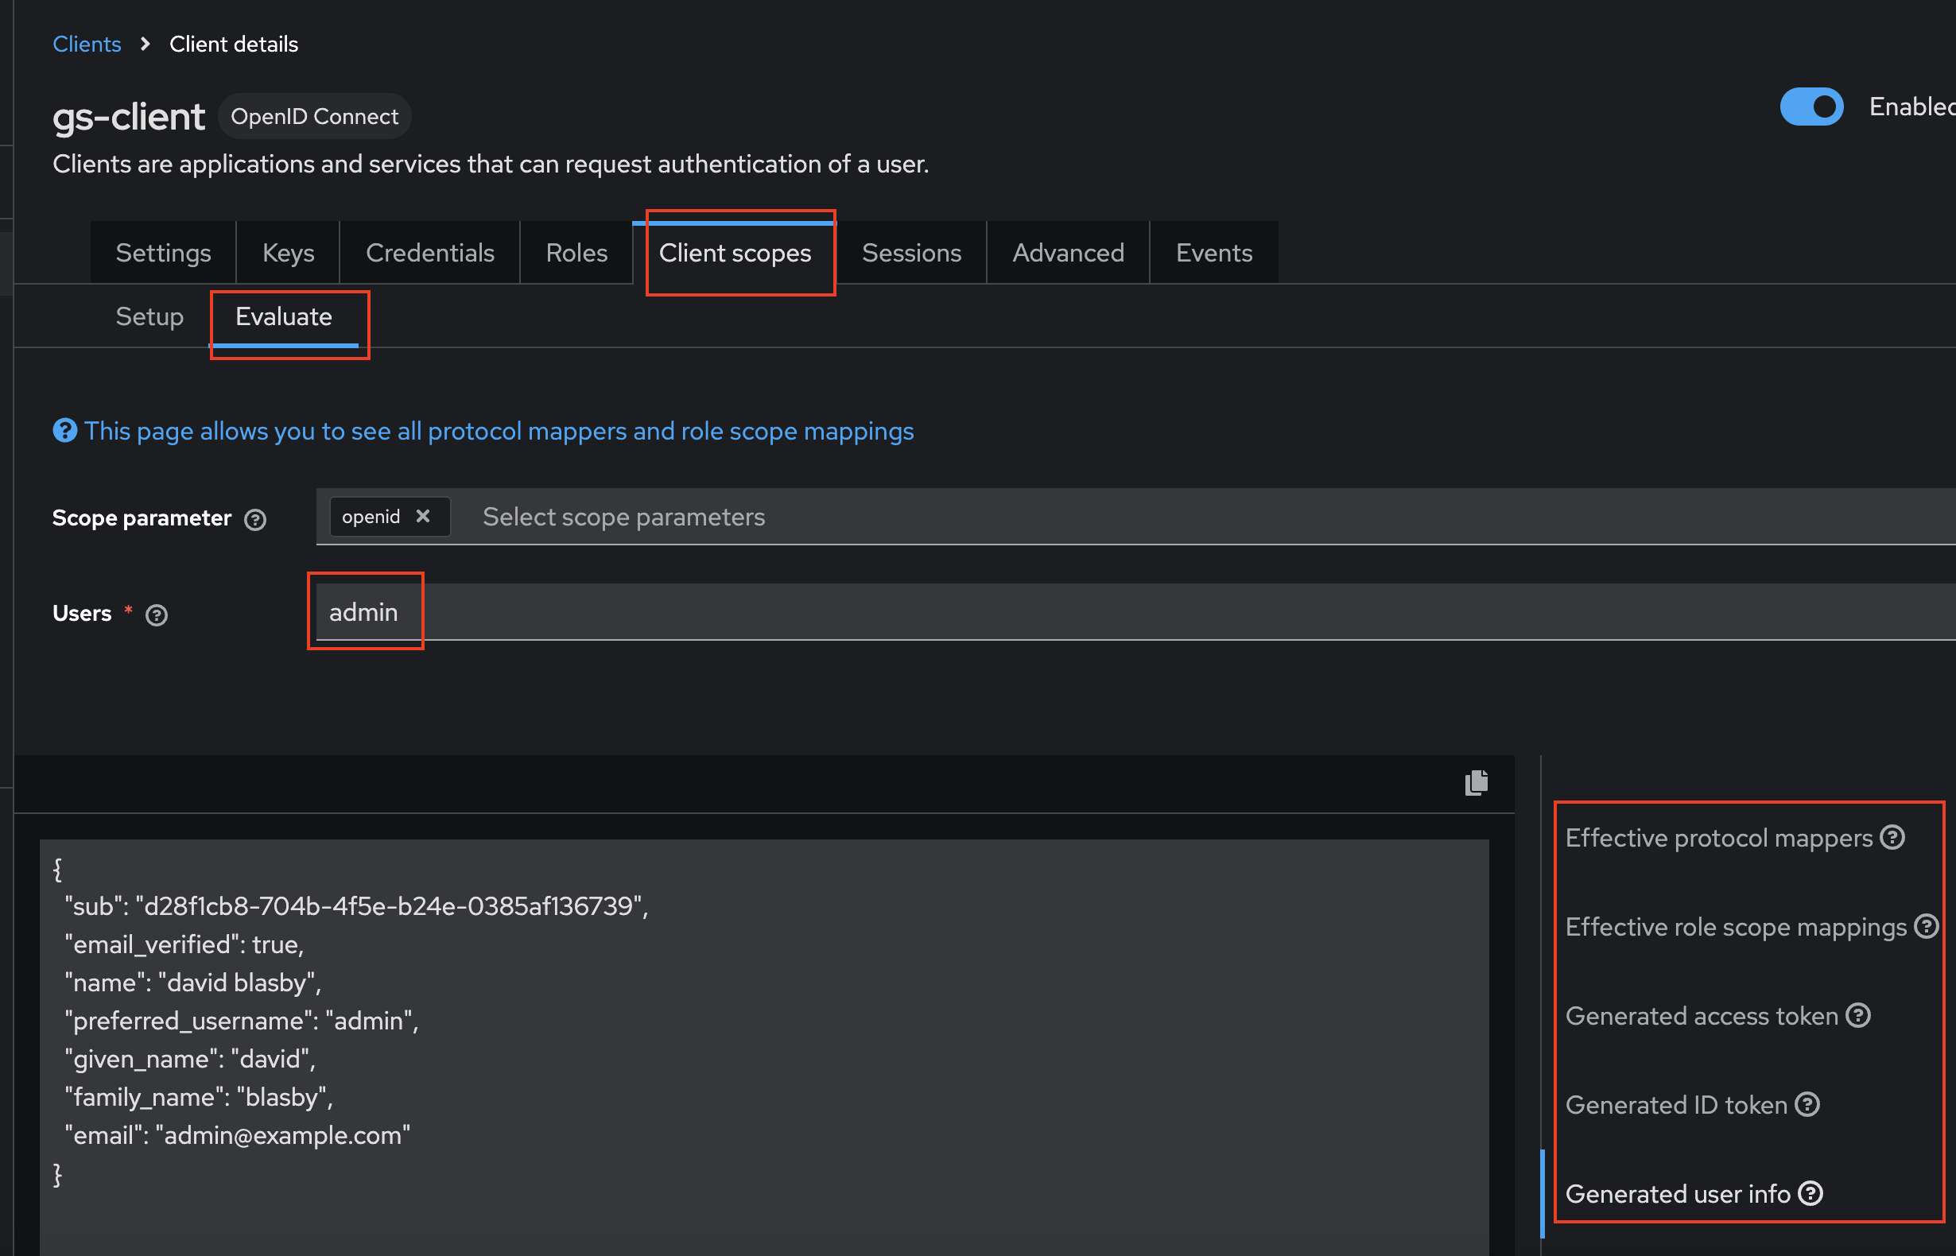Click help icon beside Generated ID token

[1807, 1104]
